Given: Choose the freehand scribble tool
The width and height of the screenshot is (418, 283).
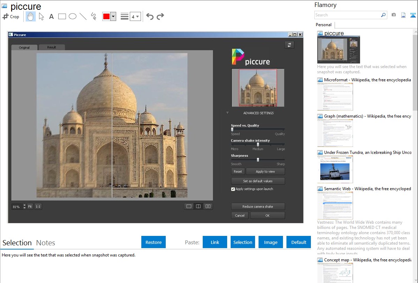Looking at the screenshot, I should 94,16.
